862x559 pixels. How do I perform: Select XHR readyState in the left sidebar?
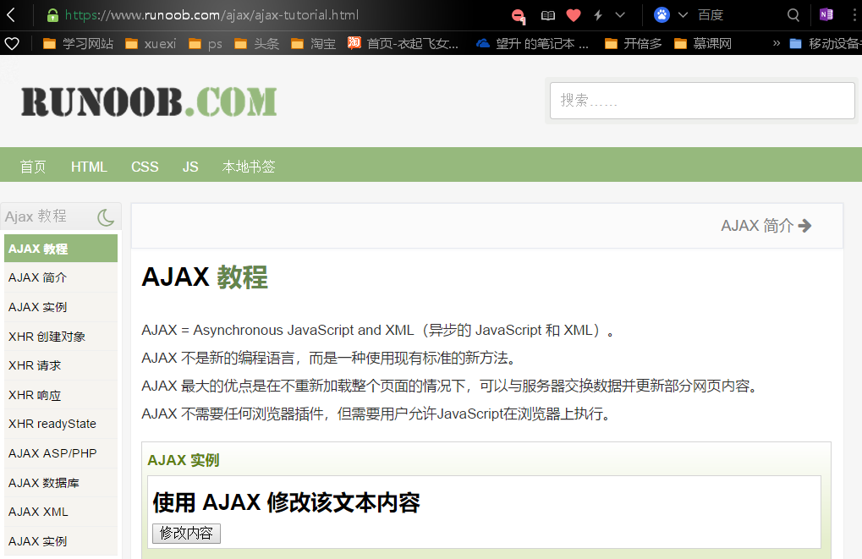pyautogui.click(x=50, y=424)
